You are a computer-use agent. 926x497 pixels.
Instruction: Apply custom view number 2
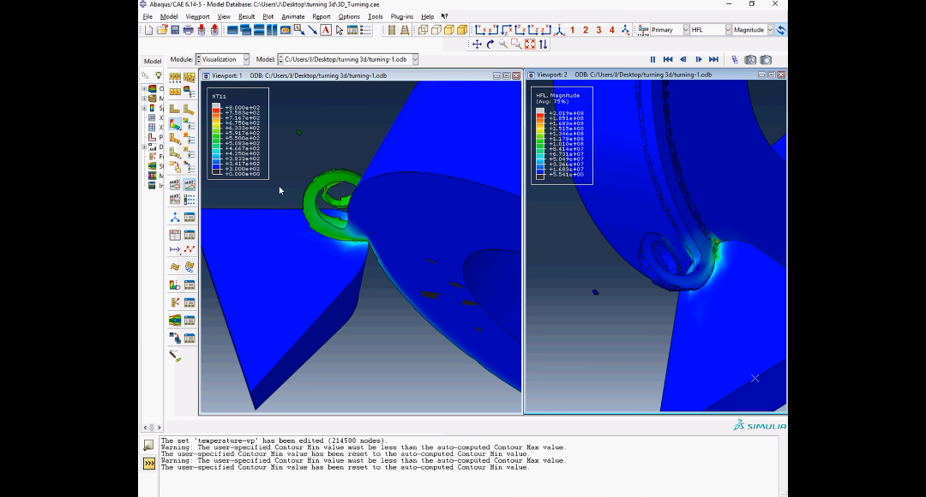(586, 29)
